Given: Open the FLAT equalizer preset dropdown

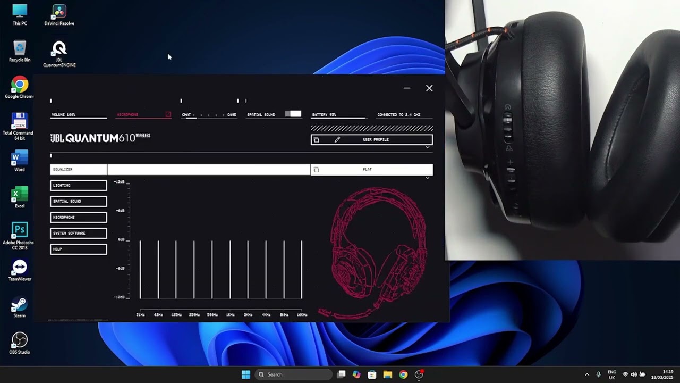Looking at the screenshot, I should point(372,170).
